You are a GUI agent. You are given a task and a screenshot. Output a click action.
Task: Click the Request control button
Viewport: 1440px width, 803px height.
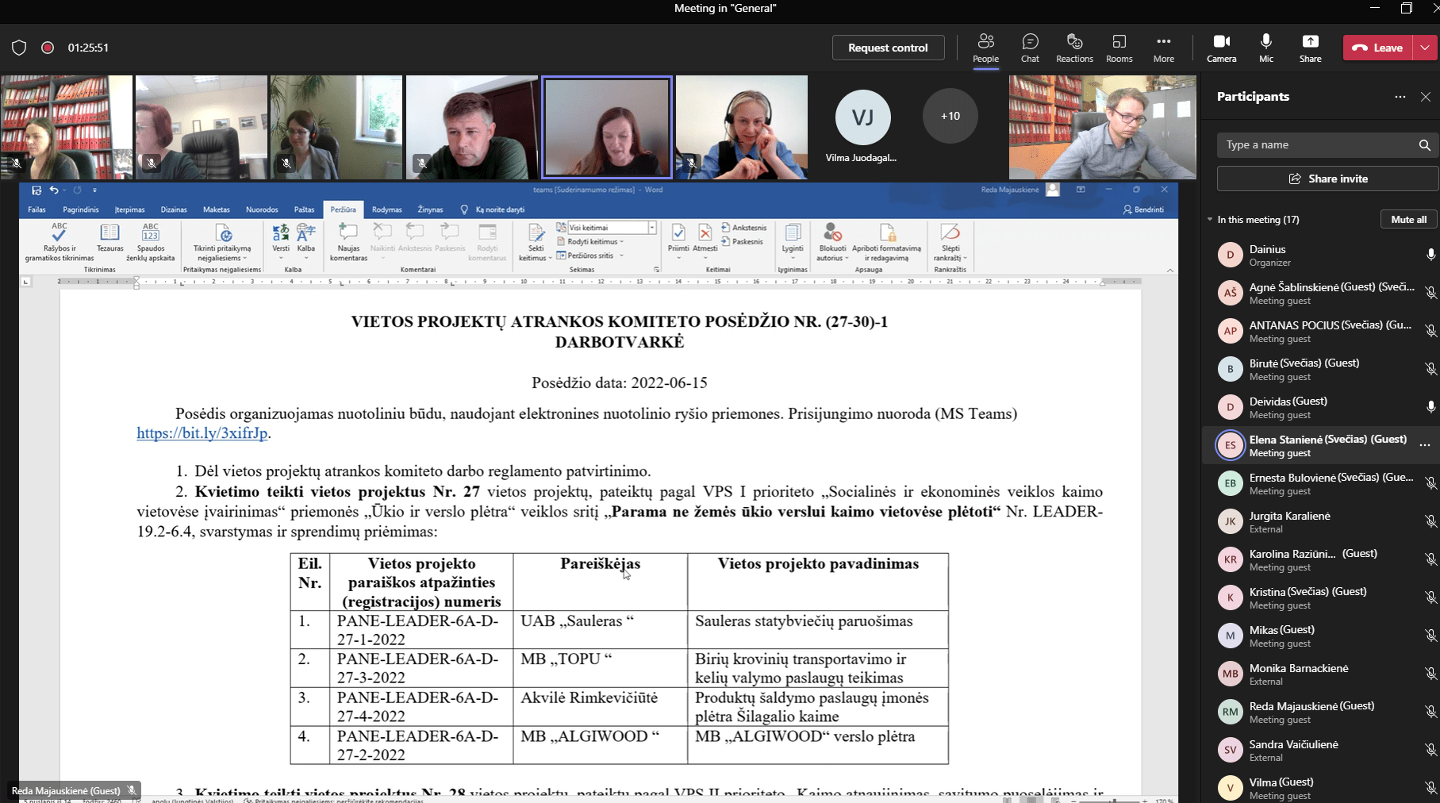pos(887,47)
